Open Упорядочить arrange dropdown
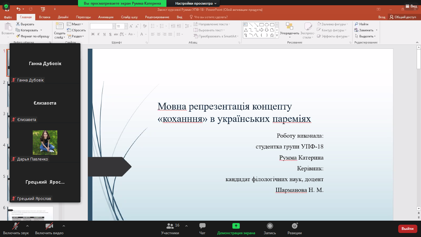The height and width of the screenshot is (237, 421). 290,30
